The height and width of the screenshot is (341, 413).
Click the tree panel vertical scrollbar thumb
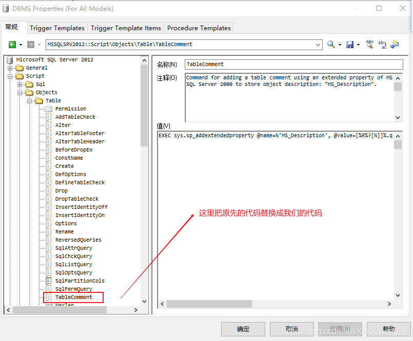144,105
